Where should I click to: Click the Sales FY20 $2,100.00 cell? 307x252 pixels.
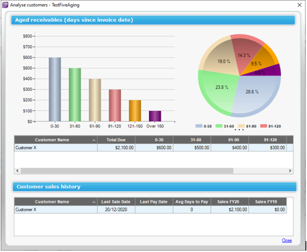tap(230, 210)
